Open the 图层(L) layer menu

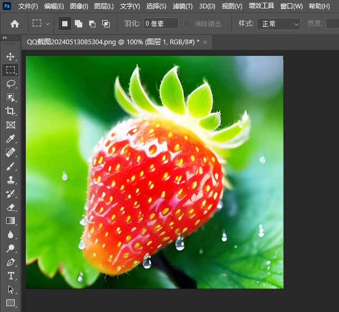coord(104,6)
